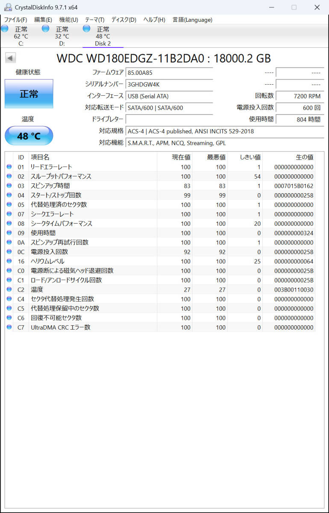Click the status dot for シークタイムパフォーマンス row
The width and height of the screenshot is (329, 513).
coord(9,223)
